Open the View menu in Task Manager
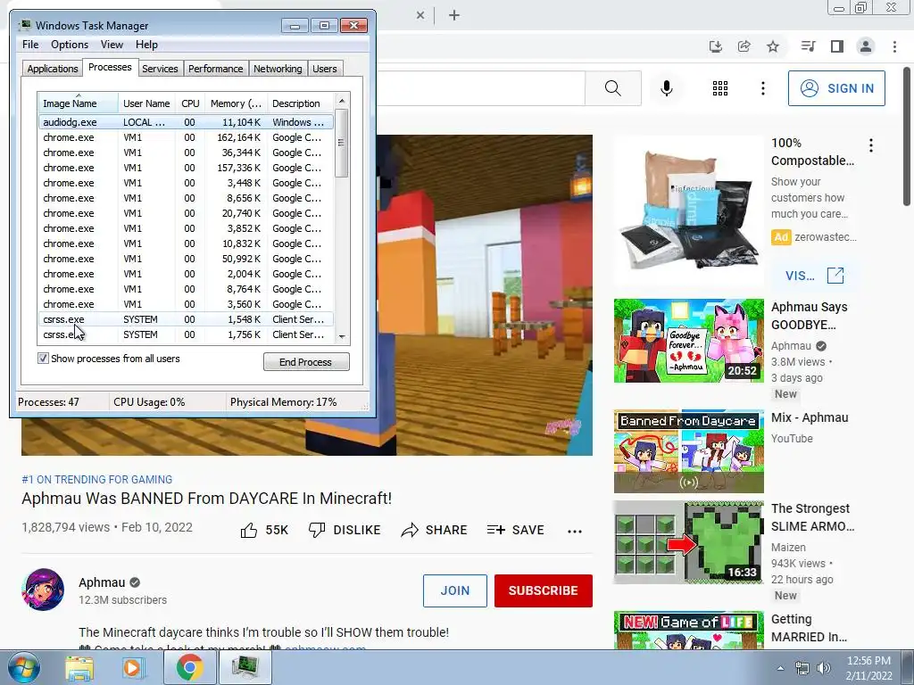The height and width of the screenshot is (685, 914). coord(112,45)
